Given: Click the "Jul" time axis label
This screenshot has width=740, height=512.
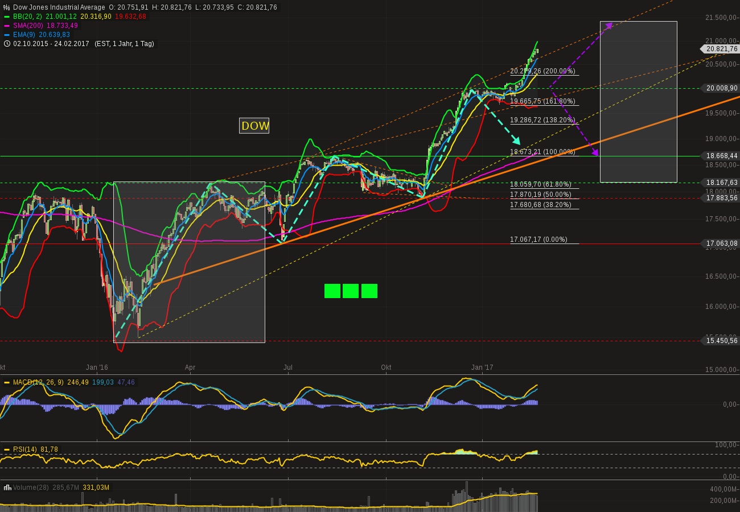Looking at the screenshot, I should pyautogui.click(x=288, y=368).
